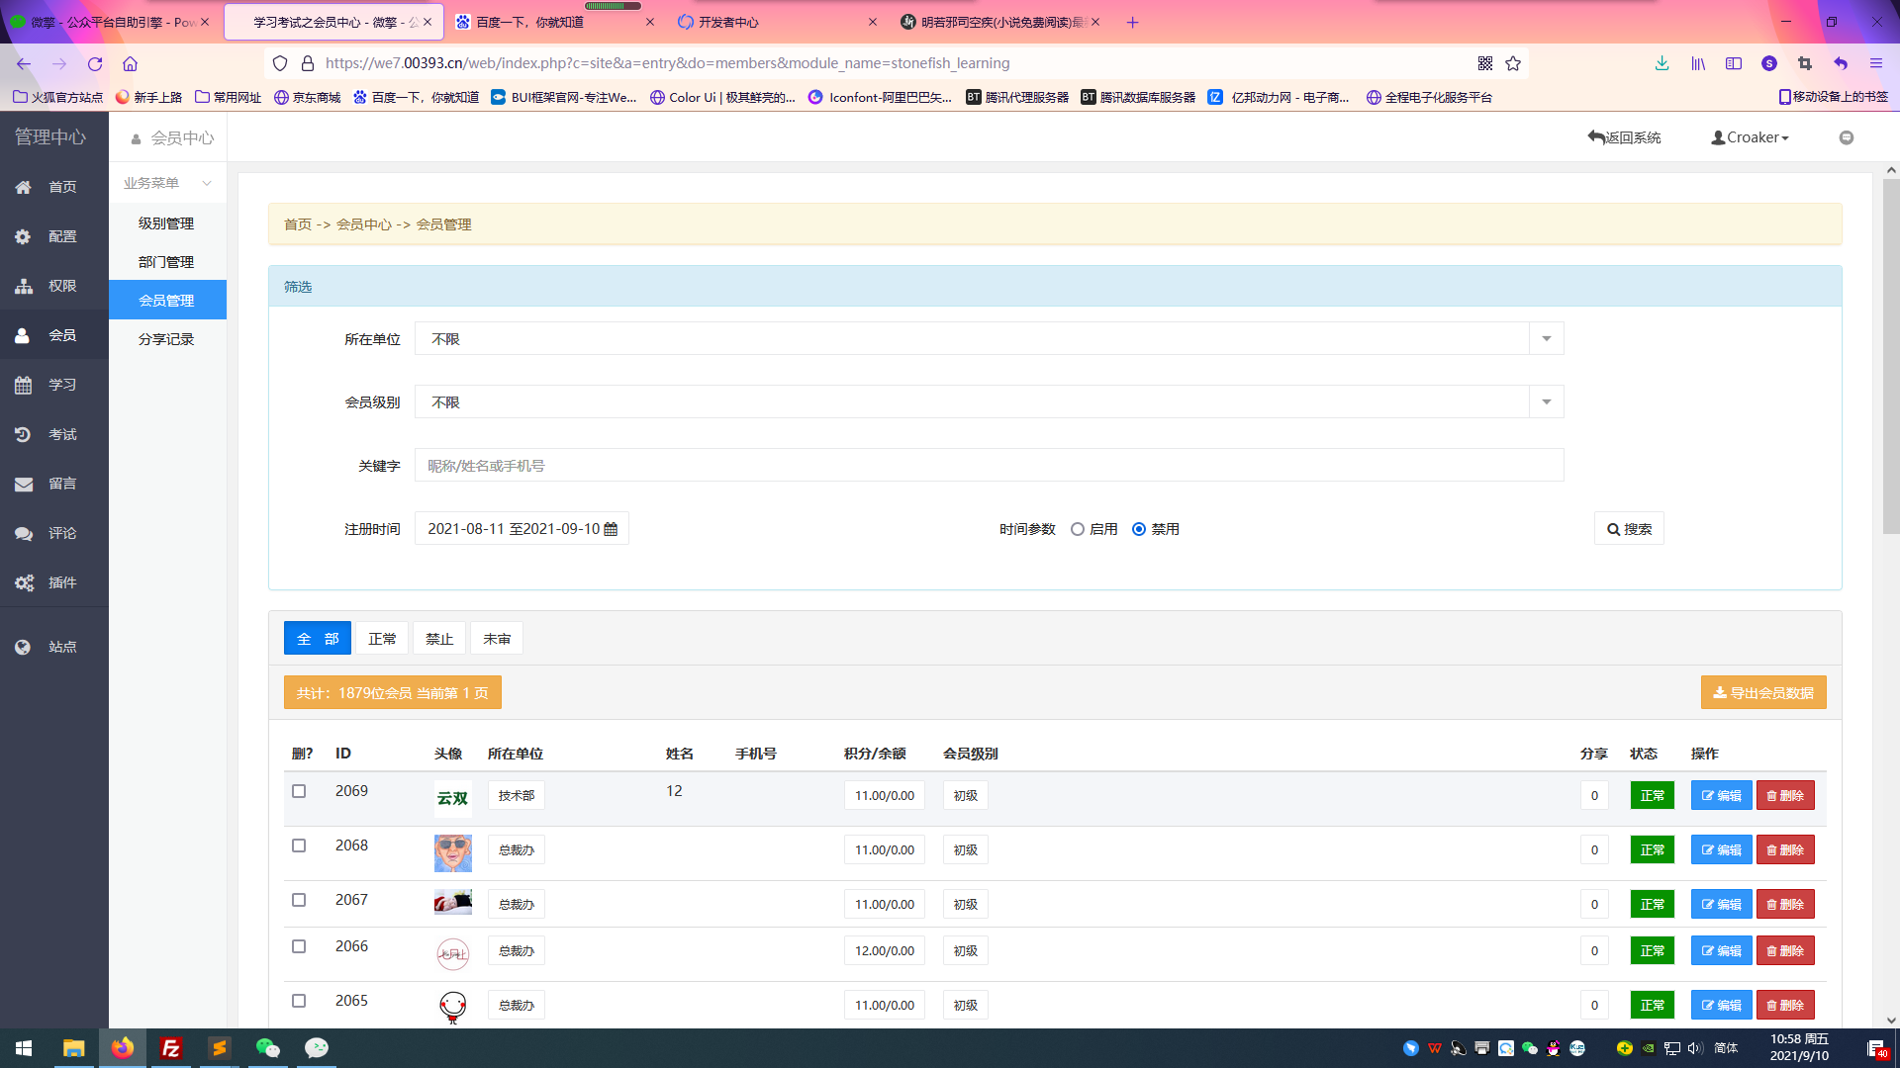Tick the checkbox for member 2067
Image resolution: width=1900 pixels, height=1068 pixels.
(299, 900)
